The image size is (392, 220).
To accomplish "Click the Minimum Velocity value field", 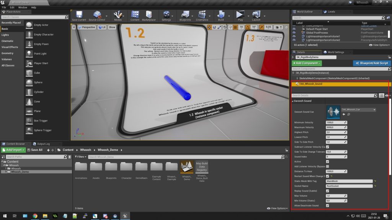I will 334,123.
